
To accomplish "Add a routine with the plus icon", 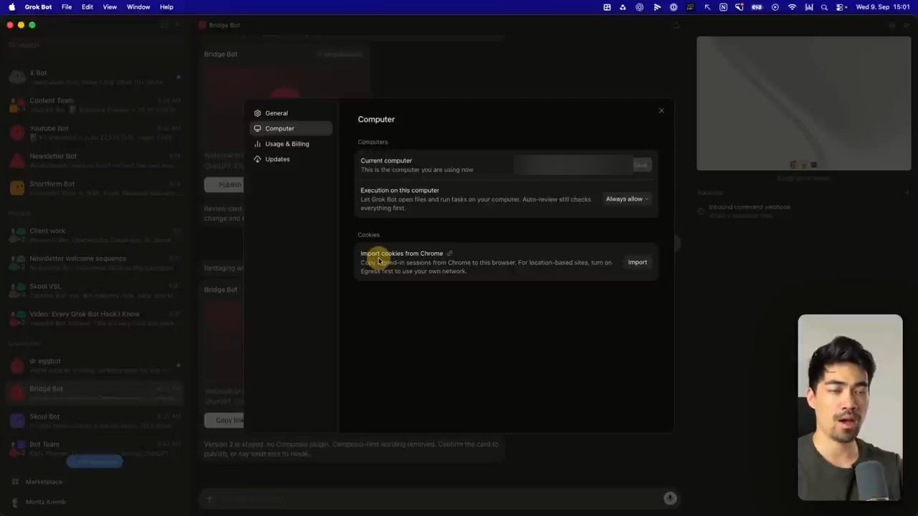I will [907, 193].
